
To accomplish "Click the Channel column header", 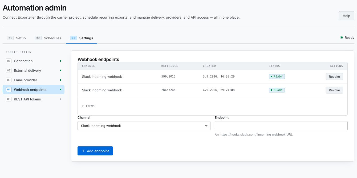I will pos(88,66).
